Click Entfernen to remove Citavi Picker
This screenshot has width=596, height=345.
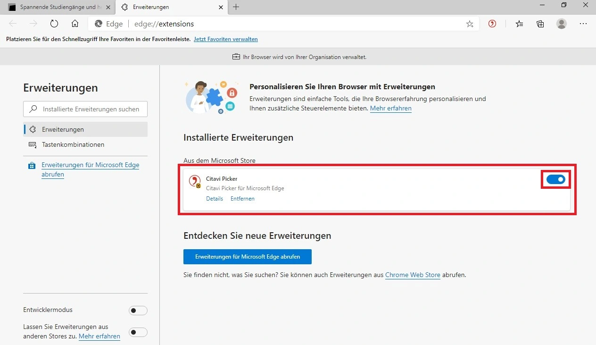(242, 199)
